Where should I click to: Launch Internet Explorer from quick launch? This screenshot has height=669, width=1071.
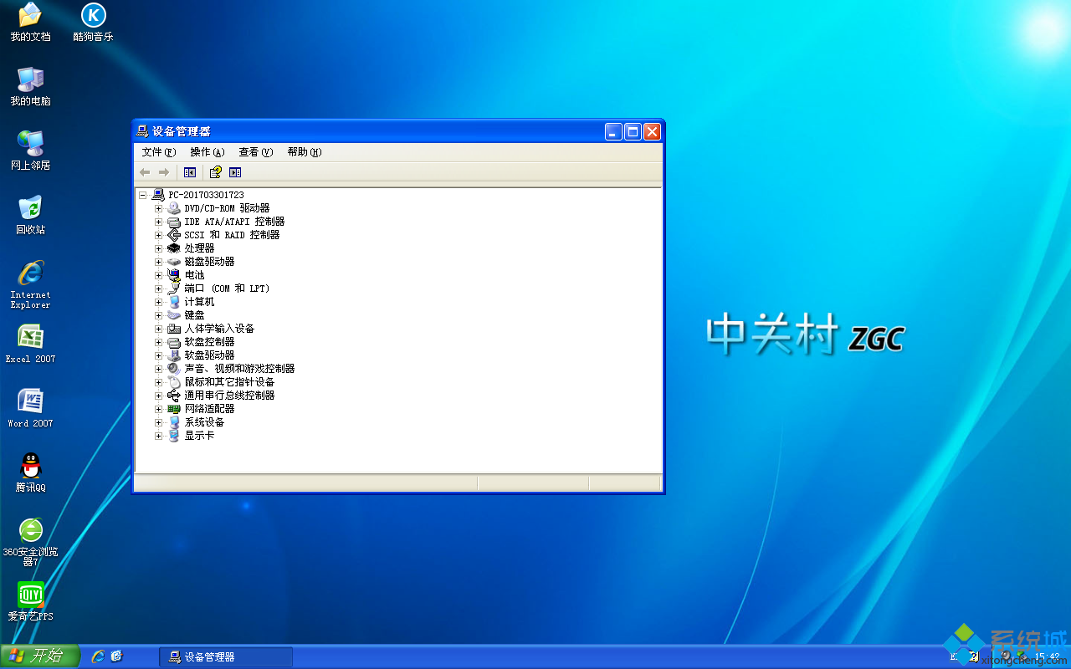(98, 657)
